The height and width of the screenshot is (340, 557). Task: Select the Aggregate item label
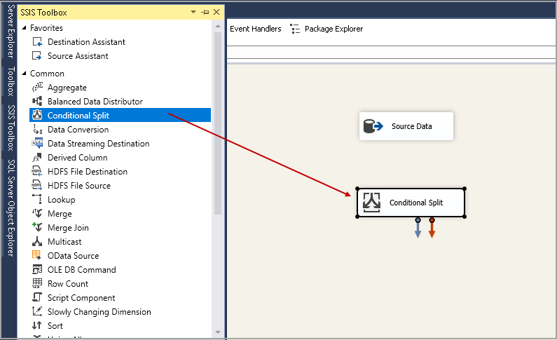[67, 88]
